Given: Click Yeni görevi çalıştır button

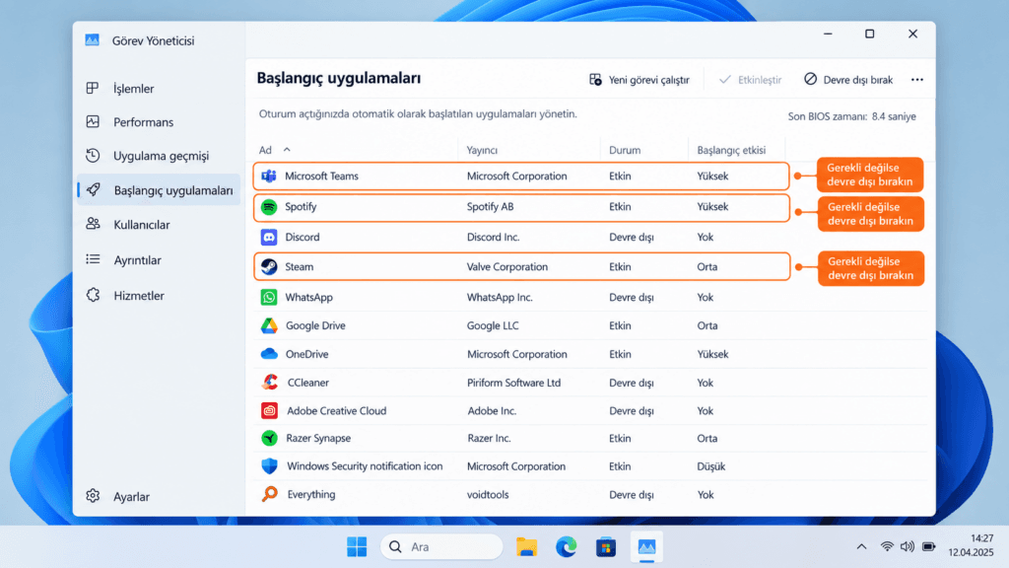Looking at the screenshot, I should coord(639,80).
